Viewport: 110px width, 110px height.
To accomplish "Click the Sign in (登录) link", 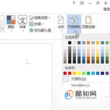I will 107,9.
